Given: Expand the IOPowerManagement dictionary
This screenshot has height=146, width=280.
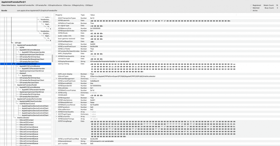Looking at the screenshot, I should tap(57, 79).
